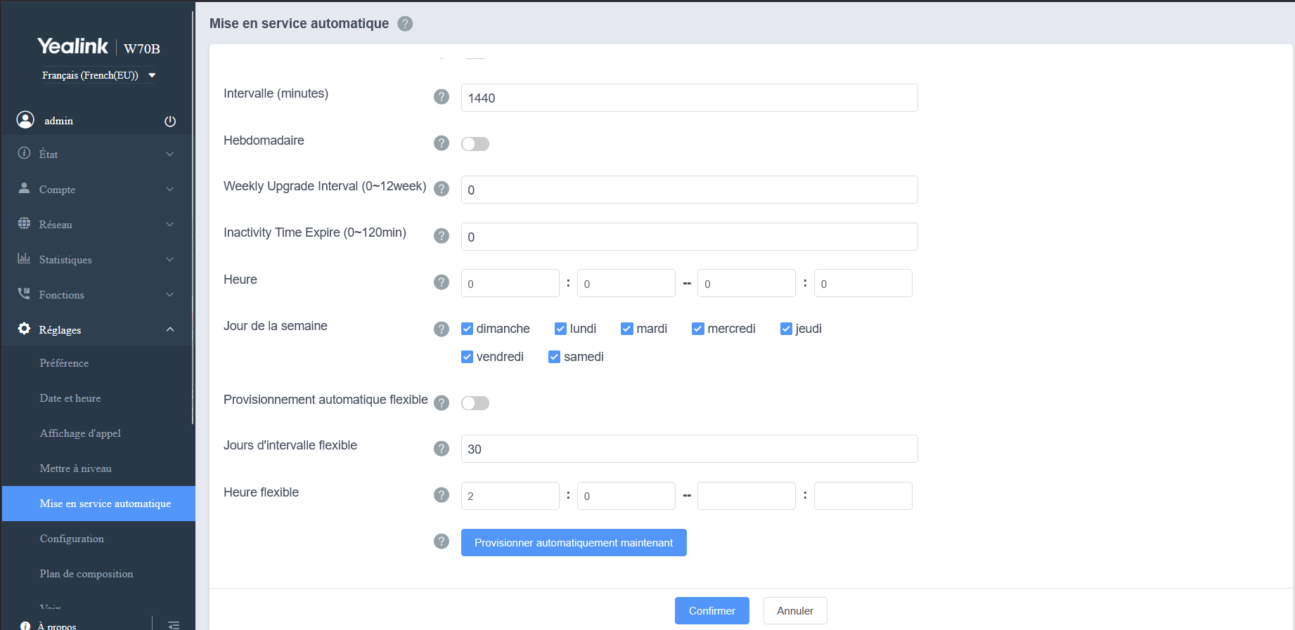Open the Date et heure settings page
Screen dimensions: 1295x630
coord(70,398)
